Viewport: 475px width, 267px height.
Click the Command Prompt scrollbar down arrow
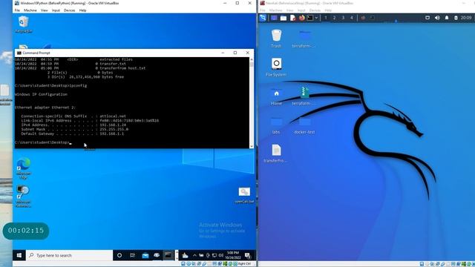(252, 146)
